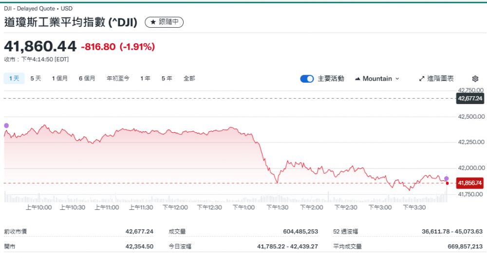Switch to 年初至今 year-to-date view
Image resolution: width=487 pixels, height=258 pixels.
click(x=118, y=78)
